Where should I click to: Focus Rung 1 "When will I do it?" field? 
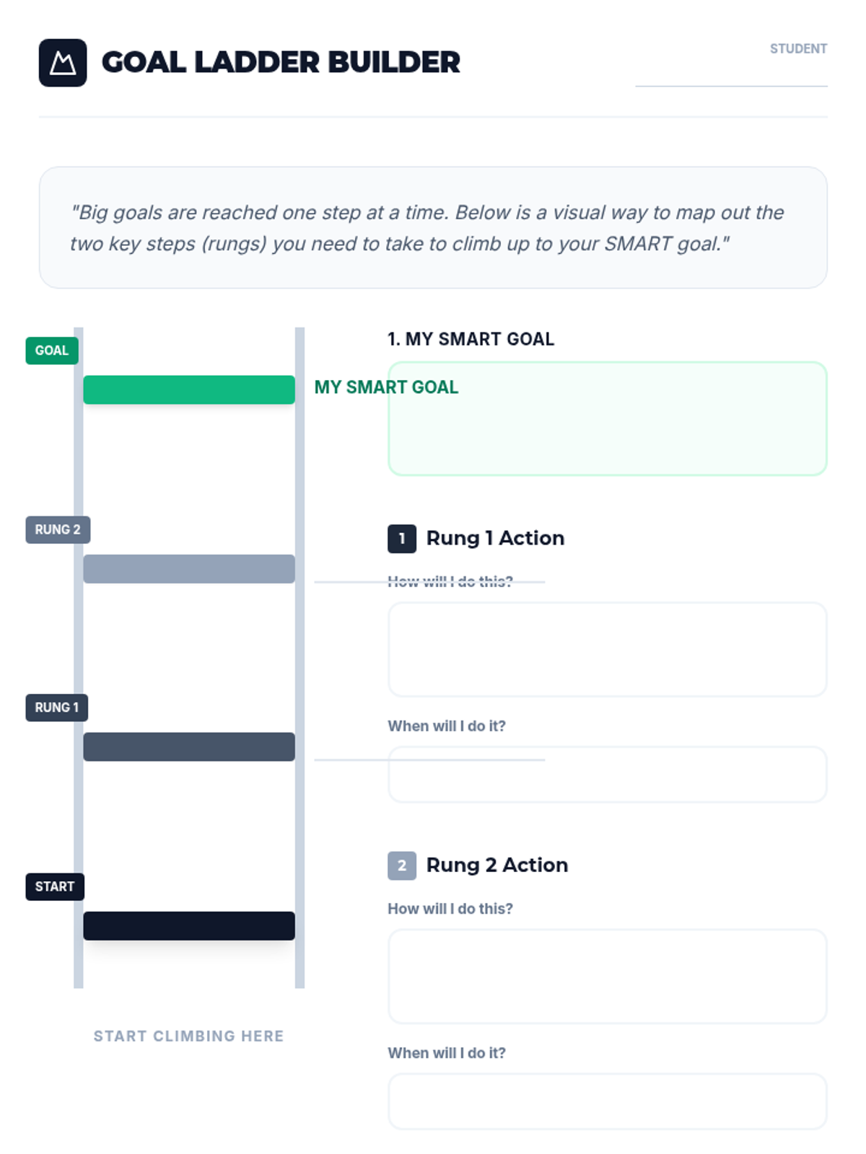point(608,775)
